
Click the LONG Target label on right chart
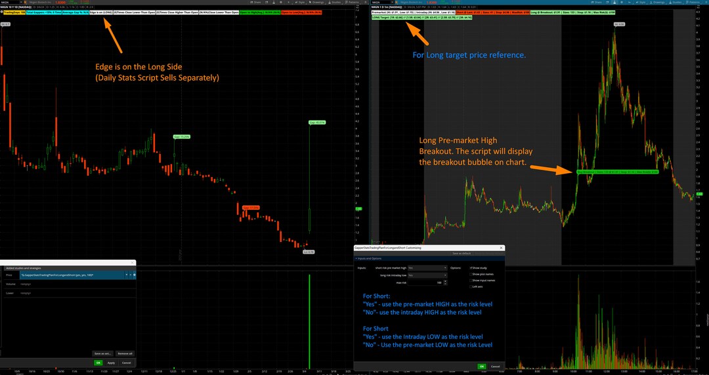click(422, 17)
